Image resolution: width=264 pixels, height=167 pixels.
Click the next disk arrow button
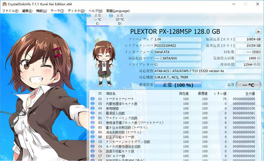(x=258, y=31)
